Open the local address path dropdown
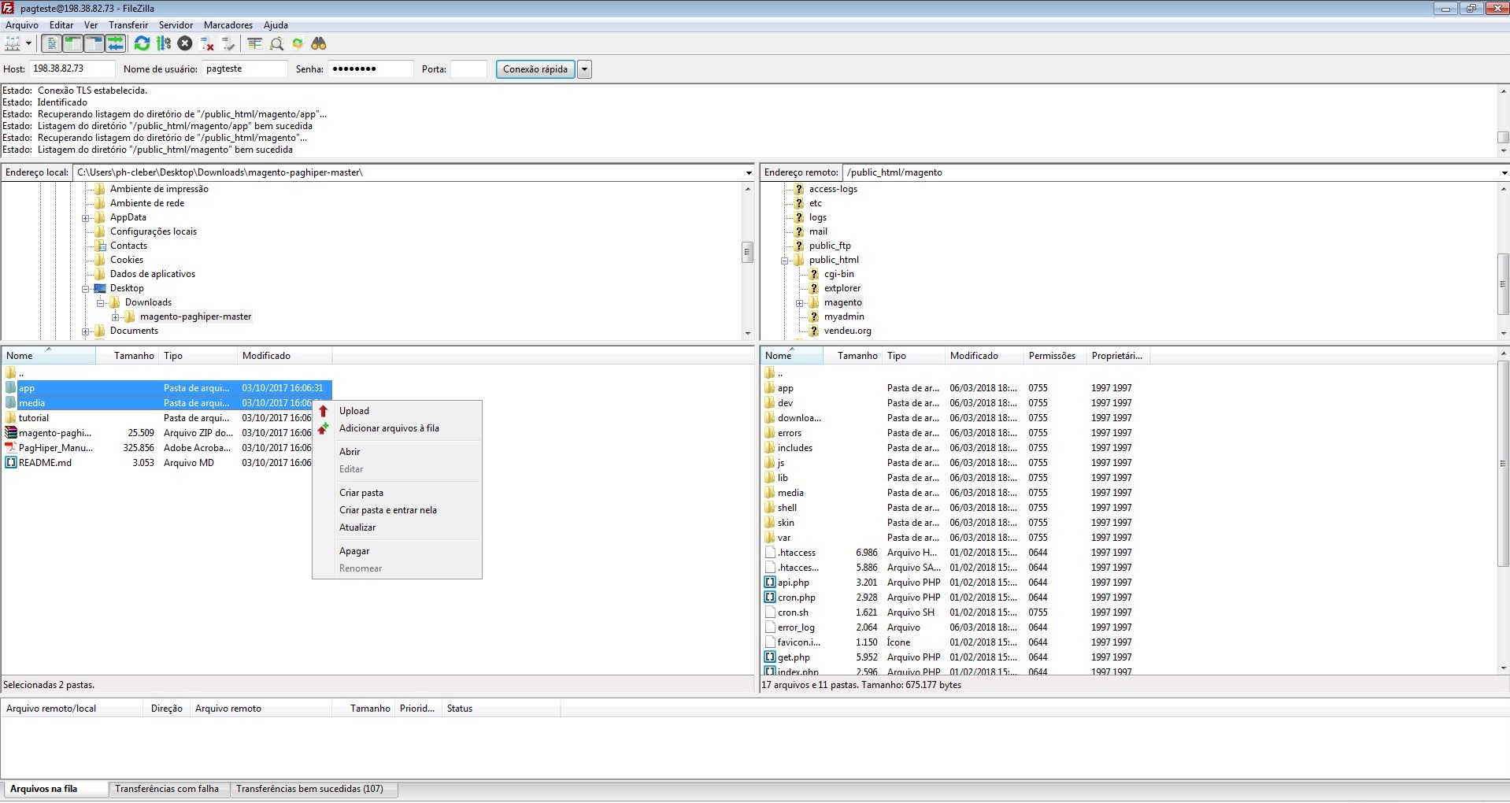Screen dimensions: 1510x803 (x=748, y=172)
